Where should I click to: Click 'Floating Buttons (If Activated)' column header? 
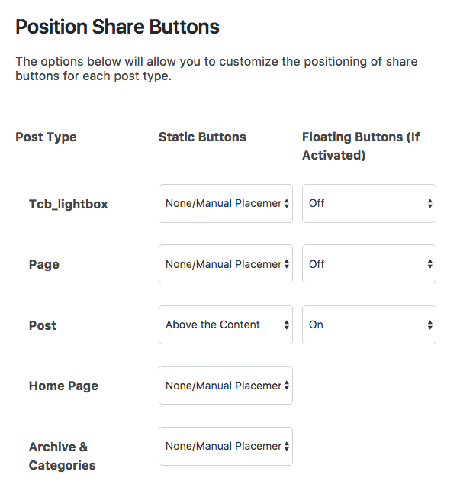point(361,147)
